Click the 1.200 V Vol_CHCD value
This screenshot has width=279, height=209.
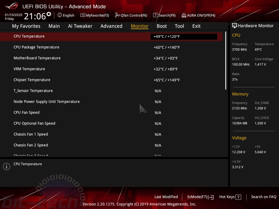point(260,123)
